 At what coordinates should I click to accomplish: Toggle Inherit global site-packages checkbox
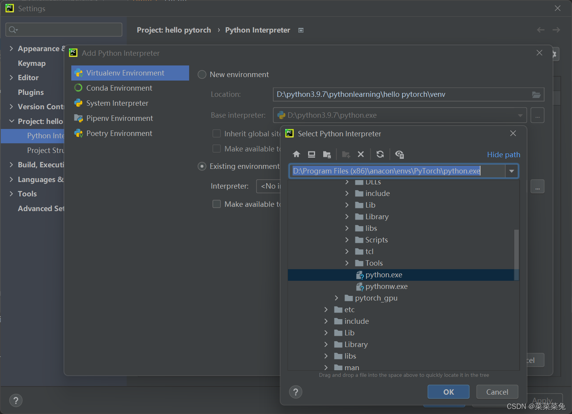217,134
